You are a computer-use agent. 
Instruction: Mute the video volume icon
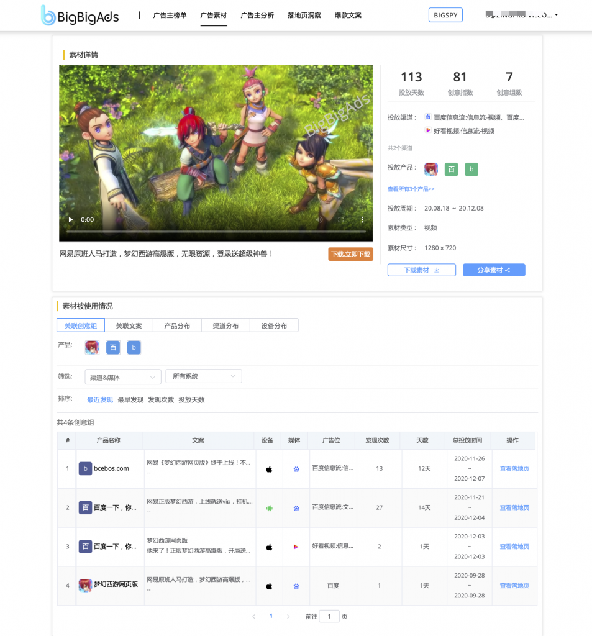[x=319, y=219]
